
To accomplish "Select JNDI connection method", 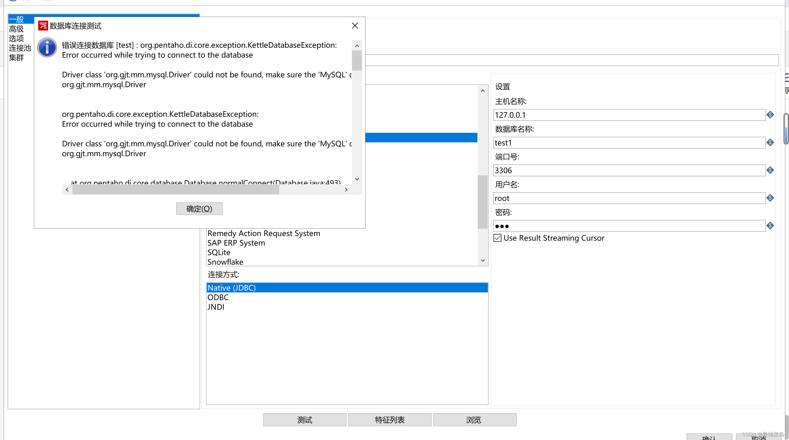I will click(x=347, y=307).
